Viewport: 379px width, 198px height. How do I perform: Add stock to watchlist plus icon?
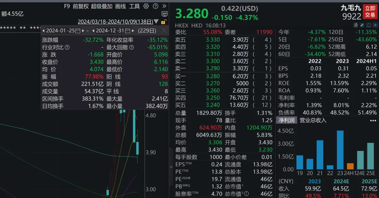[375, 25]
